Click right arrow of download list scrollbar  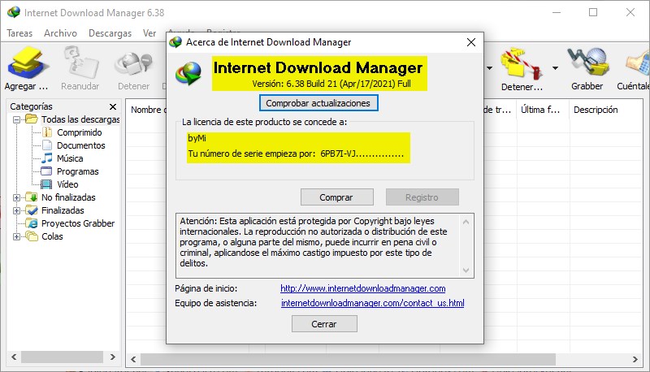coord(635,359)
